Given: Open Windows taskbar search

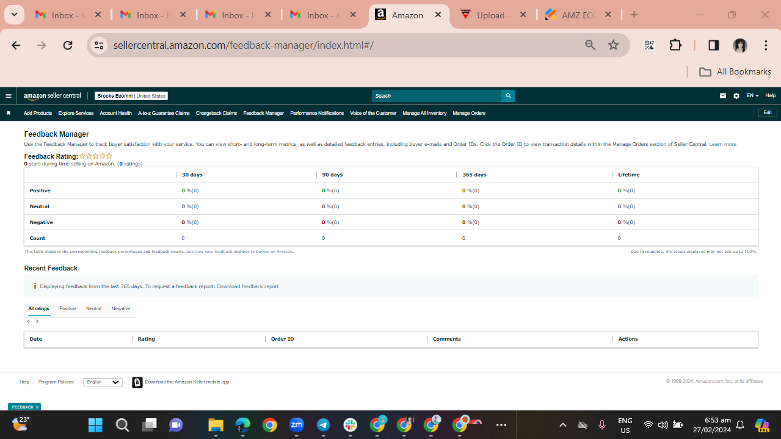Looking at the screenshot, I should coord(122,425).
